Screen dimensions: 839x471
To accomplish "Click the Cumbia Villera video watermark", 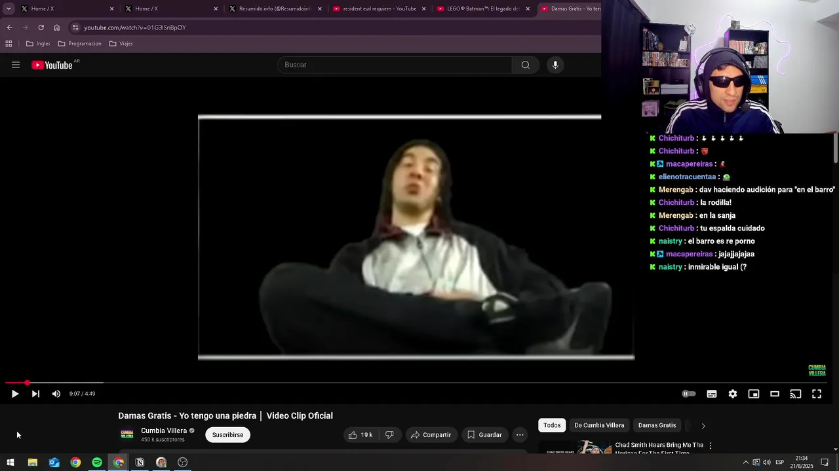I will click(x=817, y=370).
